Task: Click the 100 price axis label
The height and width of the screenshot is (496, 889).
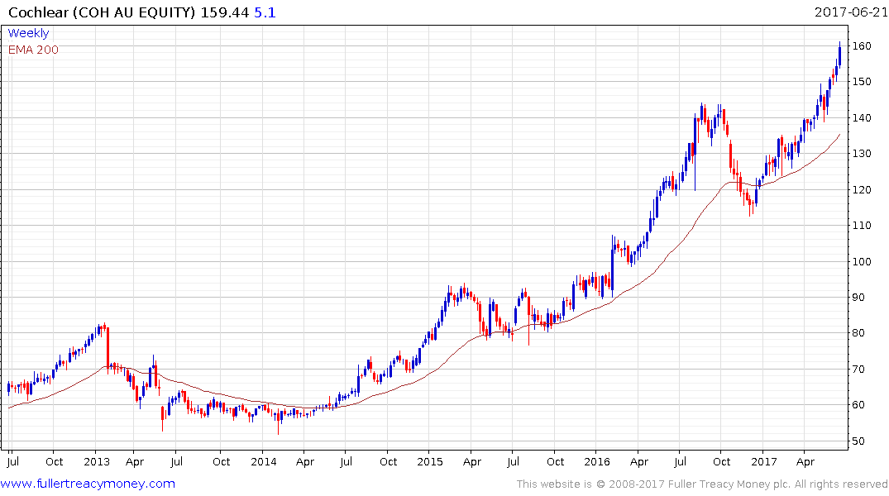Action: 862,261
